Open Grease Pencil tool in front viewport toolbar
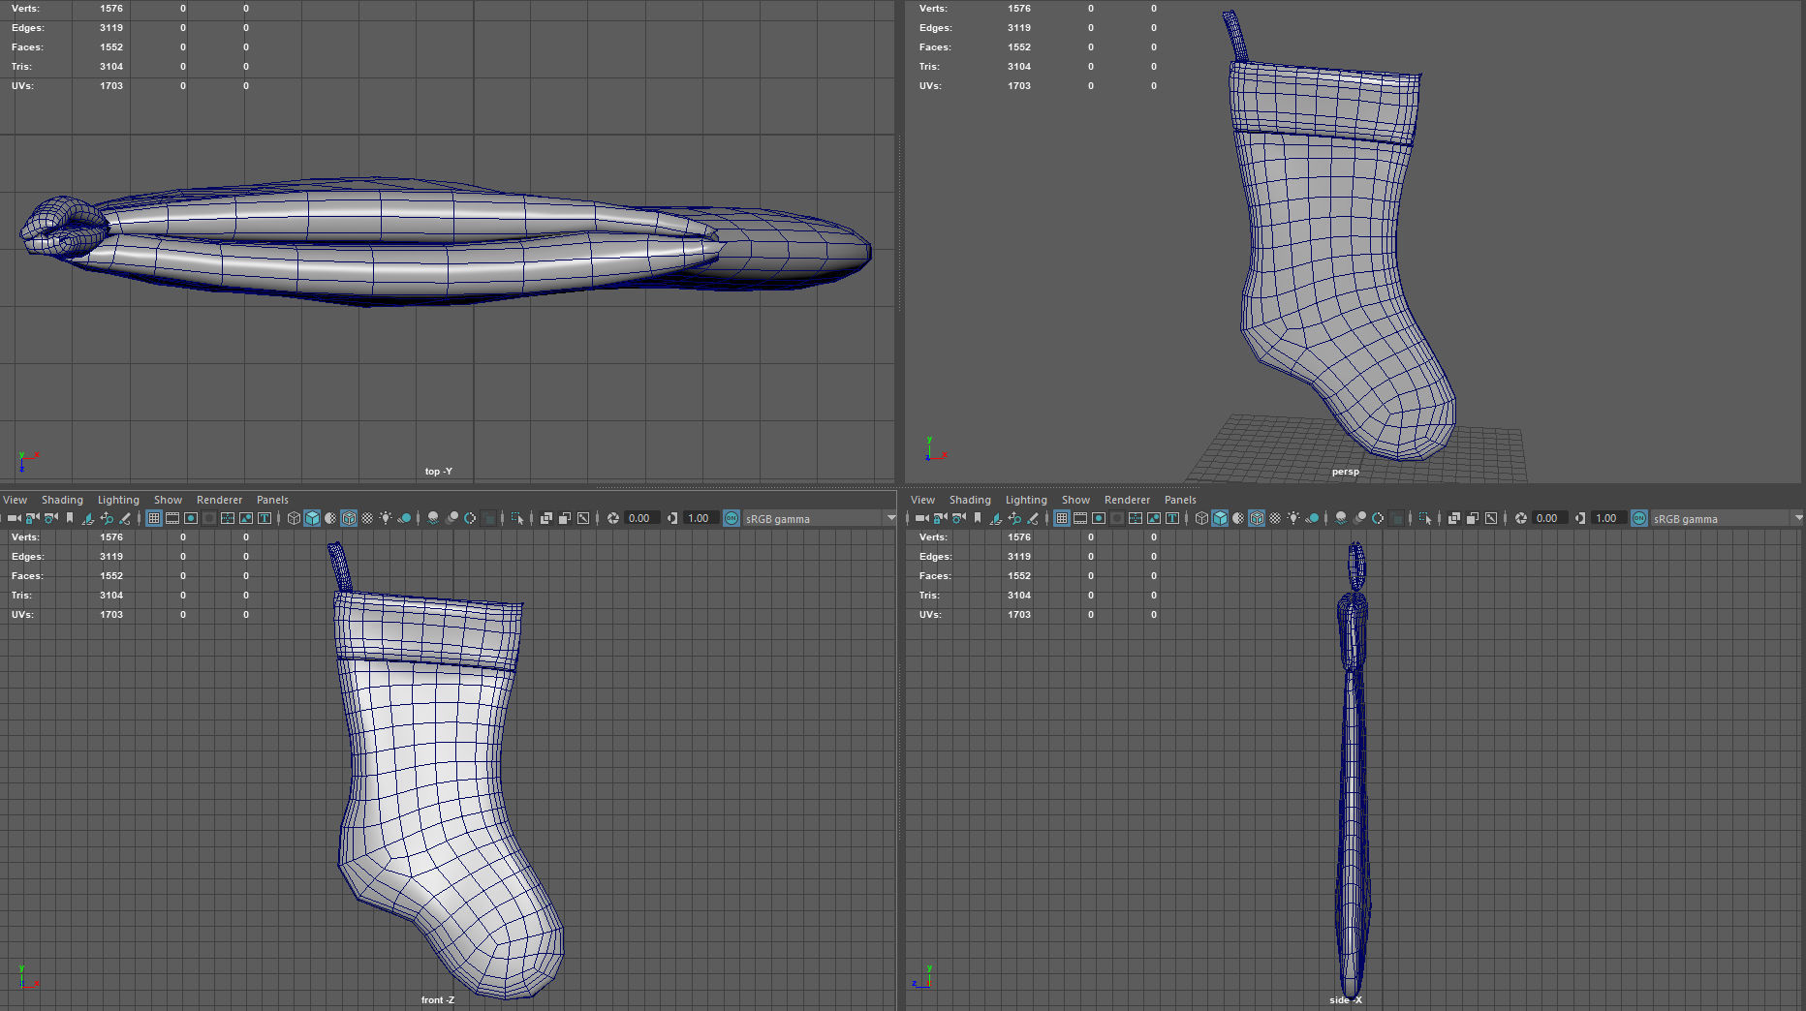The width and height of the screenshot is (1806, 1011). (125, 518)
